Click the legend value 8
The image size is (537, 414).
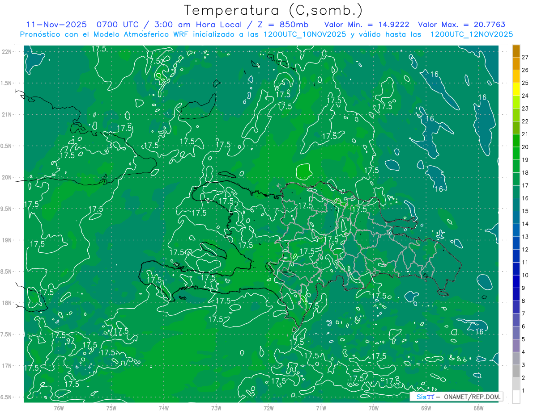(524, 301)
